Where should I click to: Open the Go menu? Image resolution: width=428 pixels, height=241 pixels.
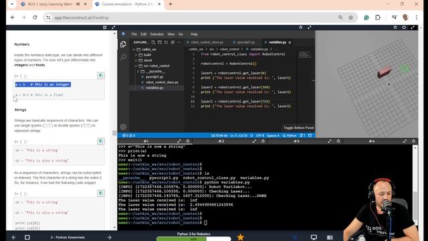[181, 34]
